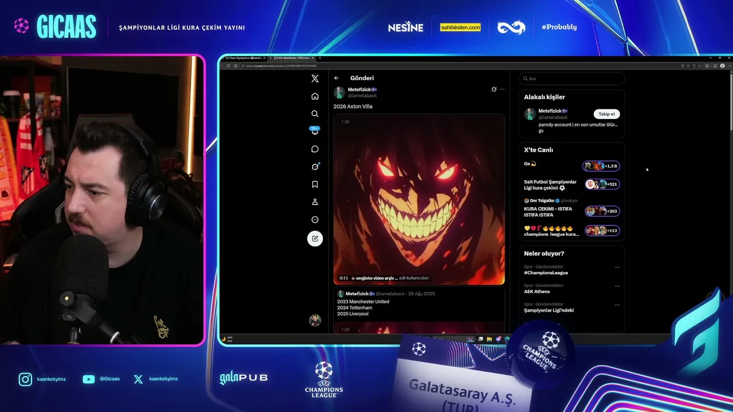Click the quoted post date 28 Ağu 2025
The height and width of the screenshot is (412, 733).
click(421, 294)
